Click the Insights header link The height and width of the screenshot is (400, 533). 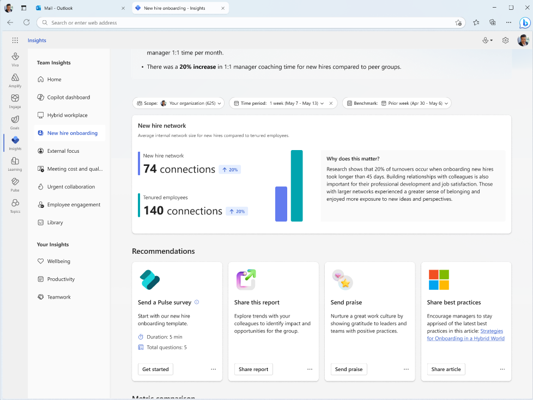(37, 40)
